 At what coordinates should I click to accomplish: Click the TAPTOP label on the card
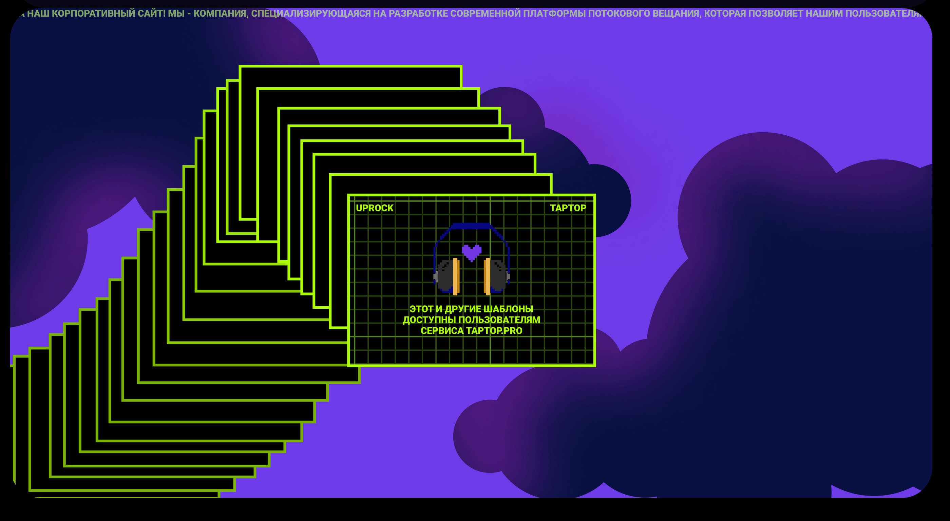pos(568,208)
